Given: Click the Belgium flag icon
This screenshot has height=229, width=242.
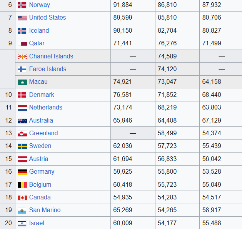Looking at the screenshot, I should point(22,185).
